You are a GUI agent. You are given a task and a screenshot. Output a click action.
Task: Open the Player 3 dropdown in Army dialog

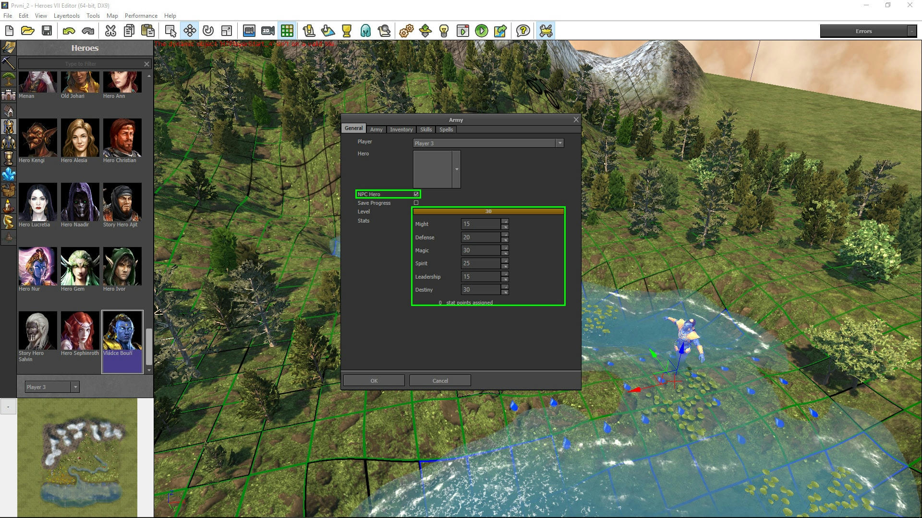[x=559, y=143]
